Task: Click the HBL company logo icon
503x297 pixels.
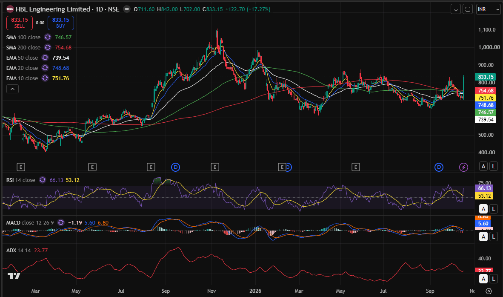Action: [10, 9]
